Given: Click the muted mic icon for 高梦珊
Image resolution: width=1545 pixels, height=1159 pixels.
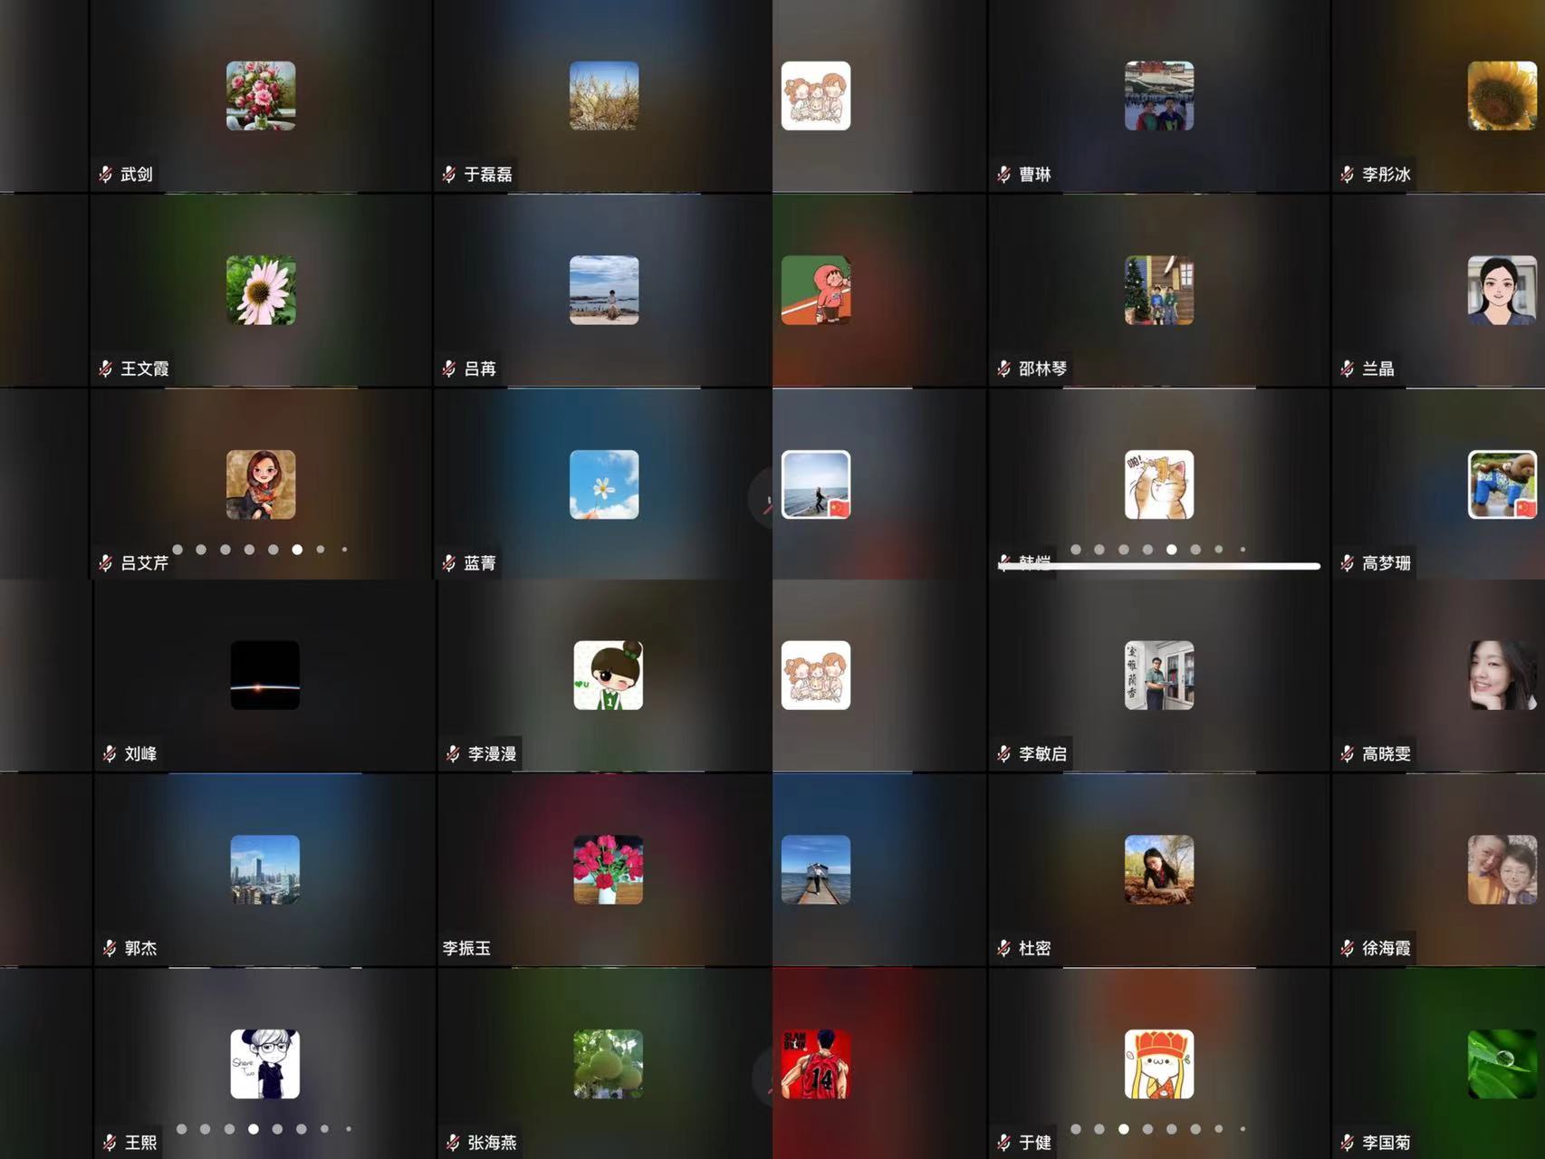Looking at the screenshot, I should pyautogui.click(x=1348, y=563).
